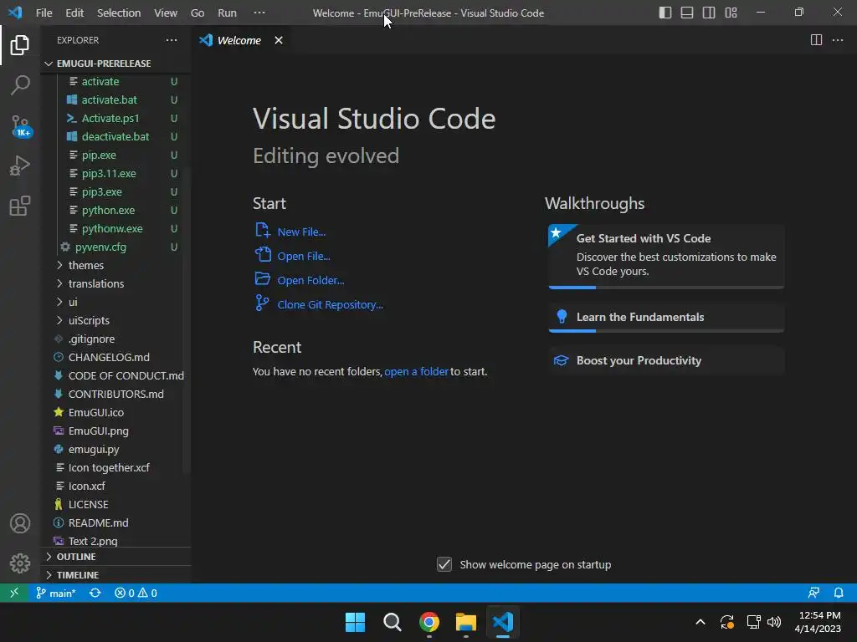This screenshot has height=642, width=857.
Task: Open notifications bell in status bar
Action: pyautogui.click(x=839, y=593)
